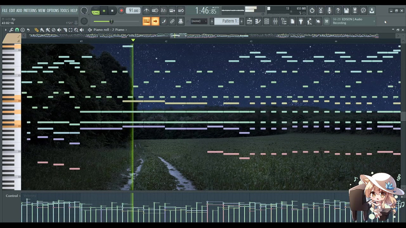This screenshot has width=406, height=228.
Task: Enable typing keyboard to piano button
Action: click(147, 21)
